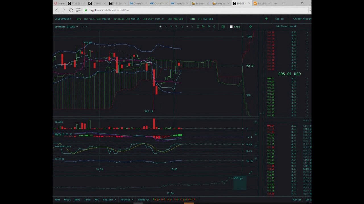
Task: Expand chart to fullscreen with diagonal arrows icon
Action: click(251, 173)
